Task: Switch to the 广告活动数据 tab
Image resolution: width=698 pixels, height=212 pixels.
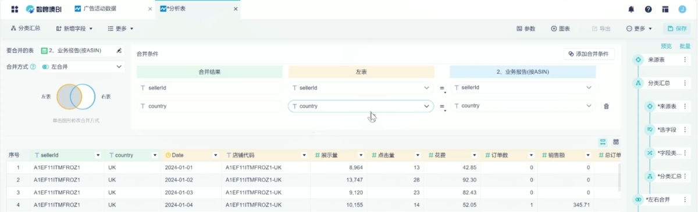Action: [x=107, y=9]
